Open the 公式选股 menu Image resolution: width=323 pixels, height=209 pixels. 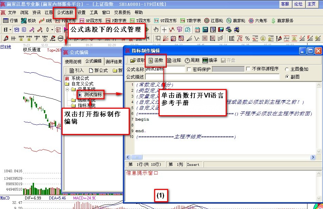tap(65, 12)
